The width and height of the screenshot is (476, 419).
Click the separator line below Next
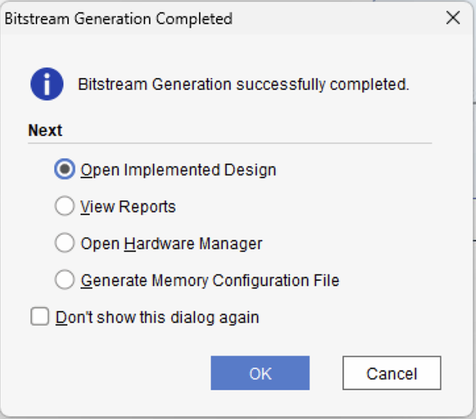click(230, 143)
